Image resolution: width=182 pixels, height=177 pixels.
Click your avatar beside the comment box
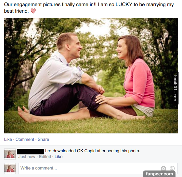point(10,169)
